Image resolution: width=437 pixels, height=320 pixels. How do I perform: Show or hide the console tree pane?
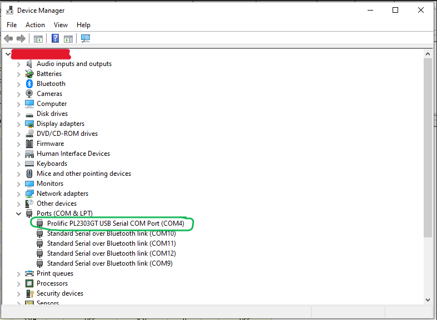tap(38, 39)
